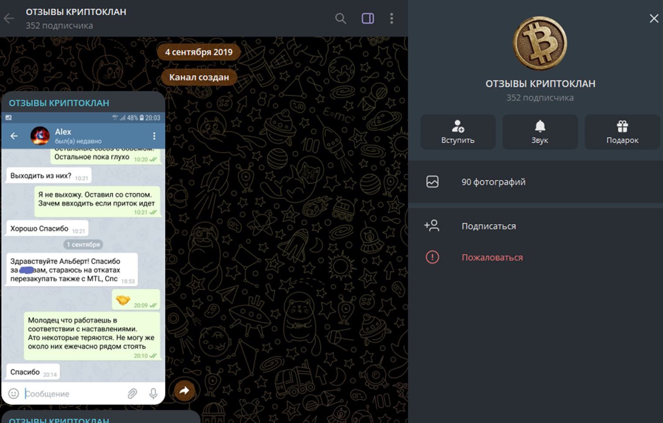Click the photos gallery icon
Viewport: 663px width, 423px height.
(432, 182)
